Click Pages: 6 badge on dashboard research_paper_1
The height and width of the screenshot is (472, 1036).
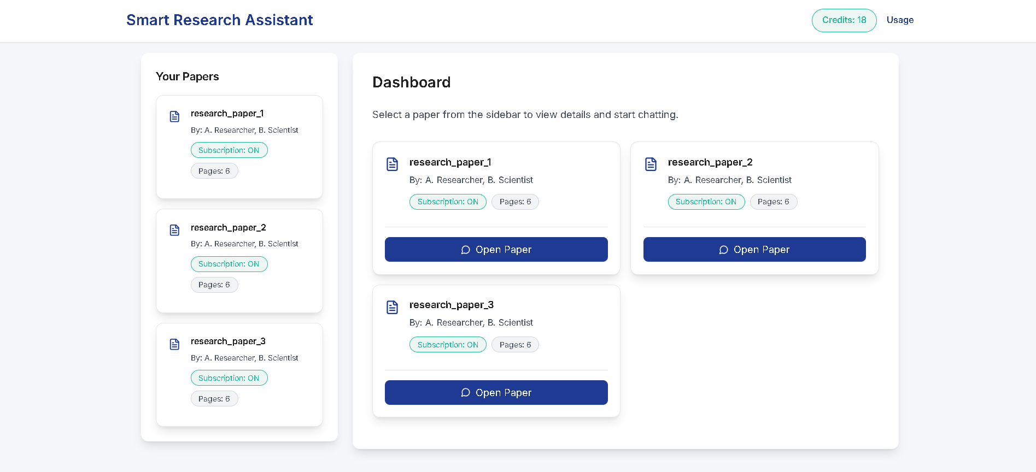point(515,202)
